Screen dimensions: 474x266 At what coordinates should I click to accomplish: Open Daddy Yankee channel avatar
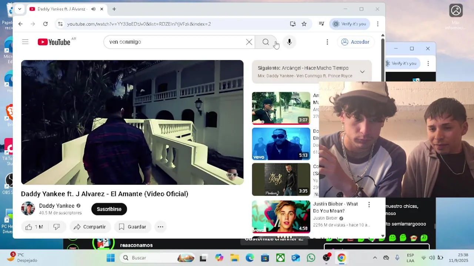pyautogui.click(x=28, y=209)
